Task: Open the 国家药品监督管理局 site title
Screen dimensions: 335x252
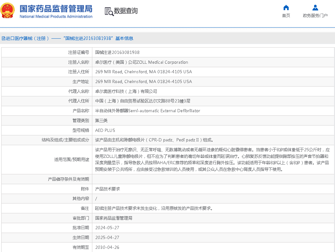Action: click(x=56, y=8)
